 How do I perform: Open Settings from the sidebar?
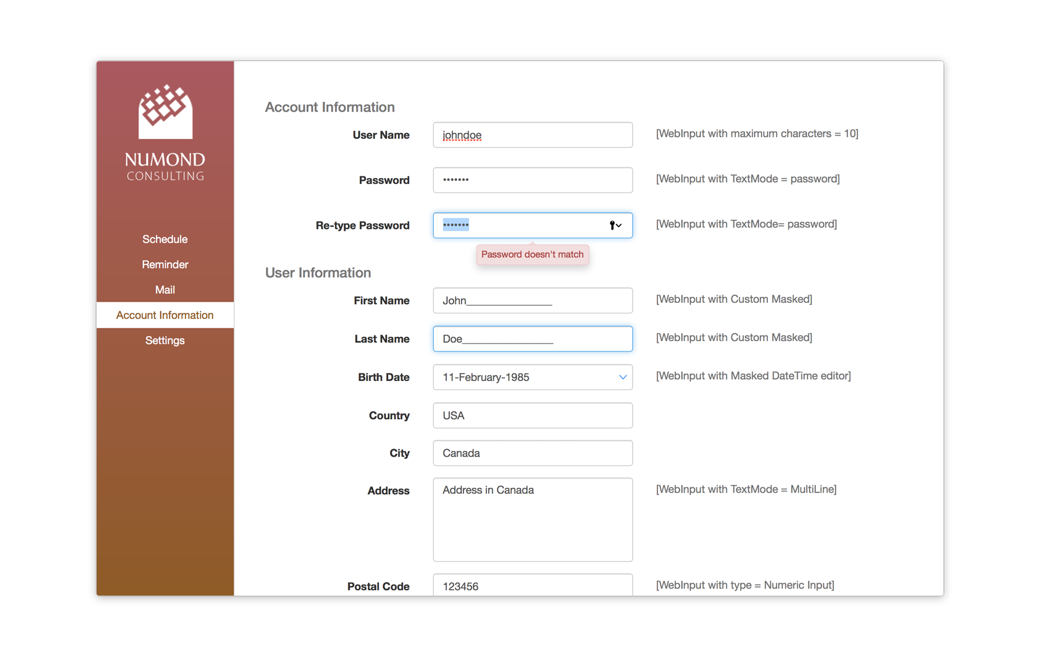[x=165, y=340]
